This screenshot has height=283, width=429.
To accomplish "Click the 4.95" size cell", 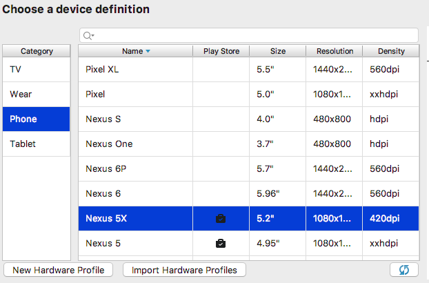I will (x=278, y=244).
